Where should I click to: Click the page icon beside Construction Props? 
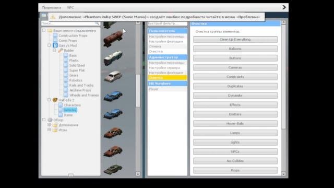(55, 36)
